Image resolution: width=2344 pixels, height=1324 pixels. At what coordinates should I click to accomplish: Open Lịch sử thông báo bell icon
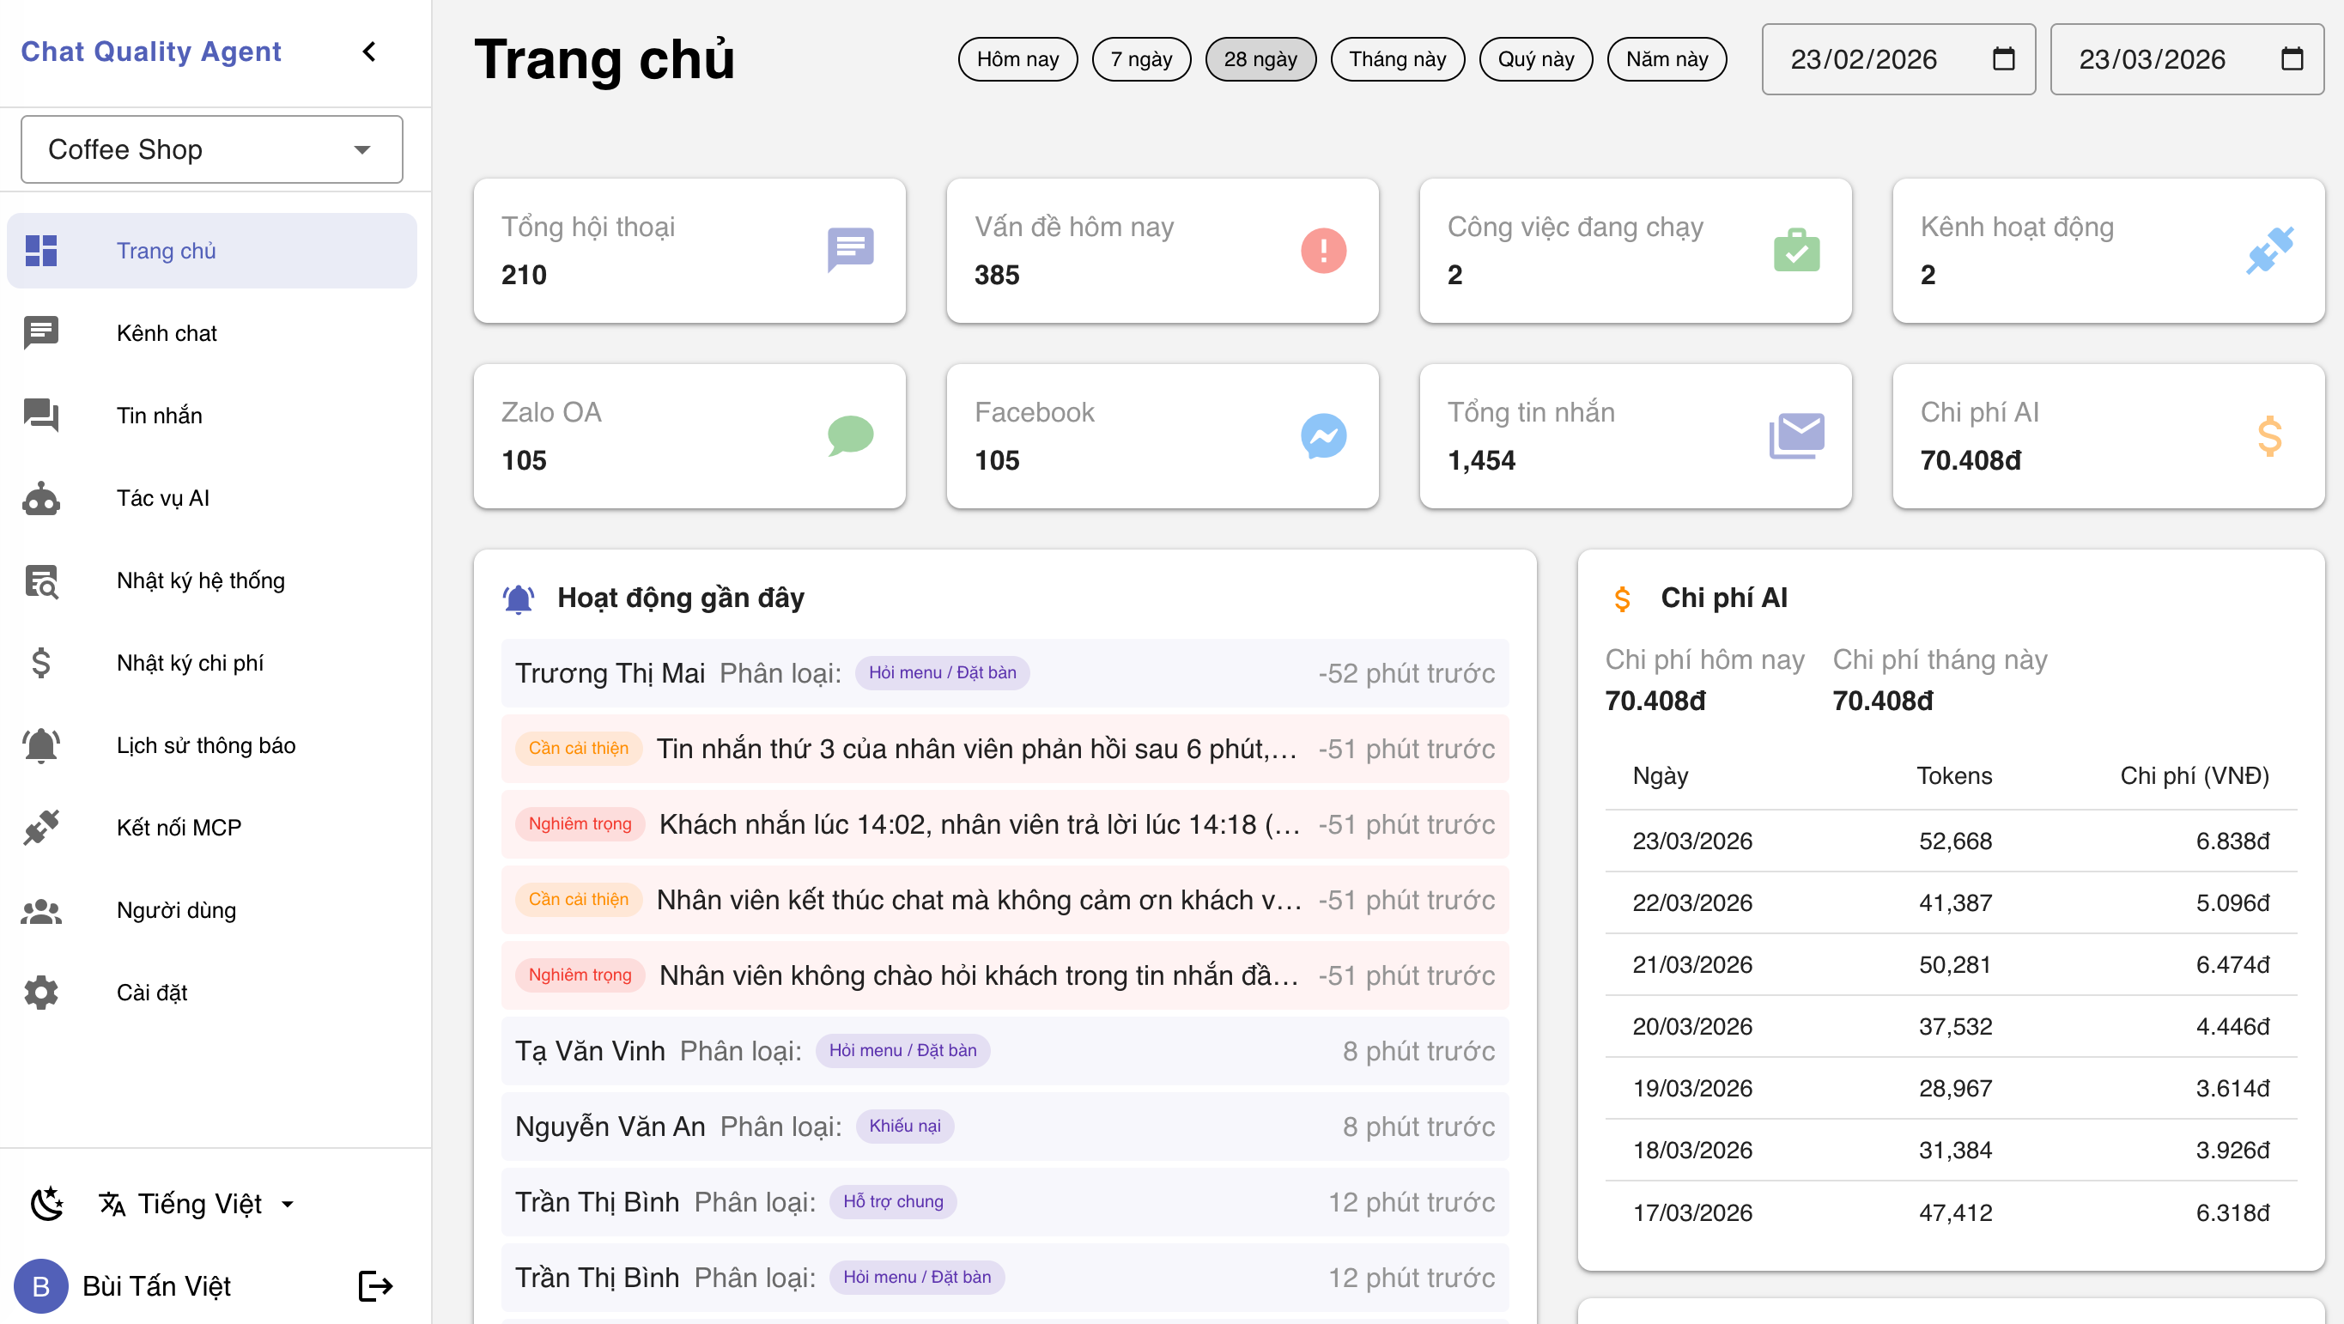[x=41, y=745]
